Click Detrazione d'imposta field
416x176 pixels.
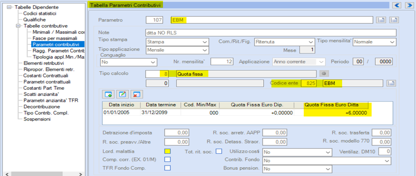[177, 133]
